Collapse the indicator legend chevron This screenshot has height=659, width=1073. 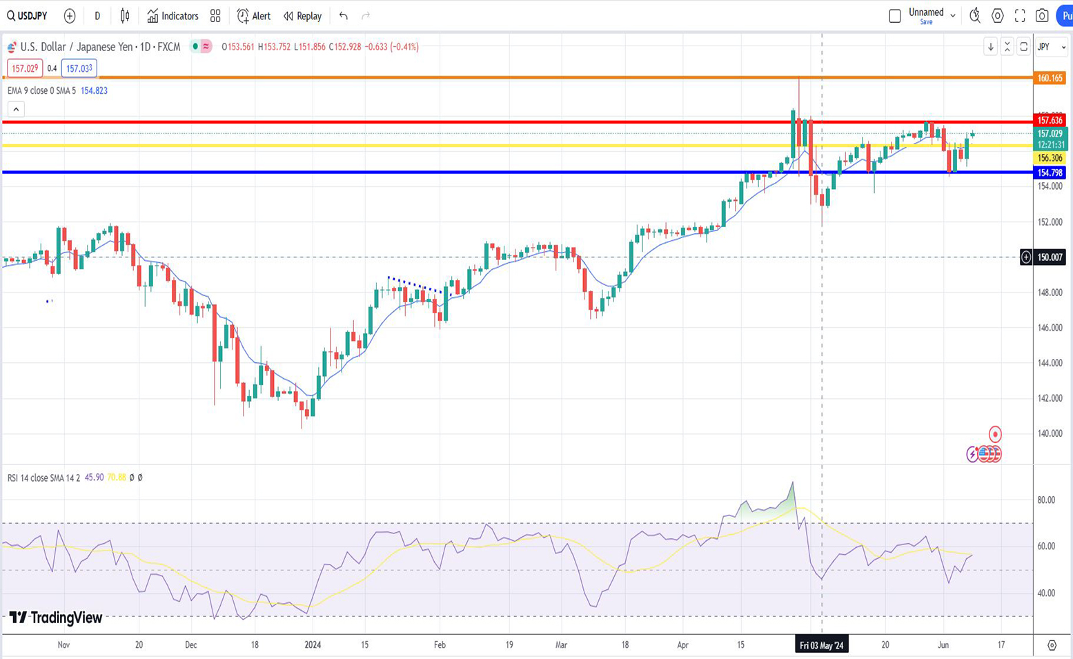16,109
